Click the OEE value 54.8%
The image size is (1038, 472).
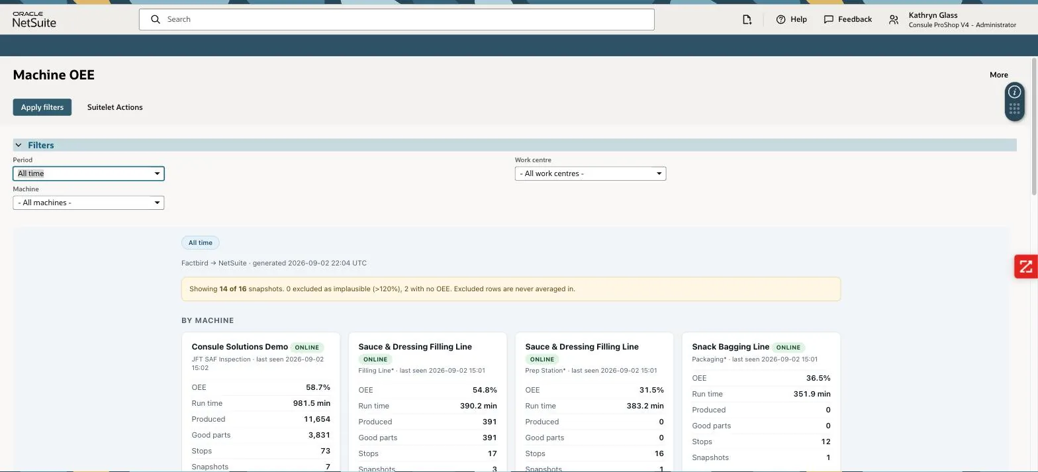coord(485,390)
